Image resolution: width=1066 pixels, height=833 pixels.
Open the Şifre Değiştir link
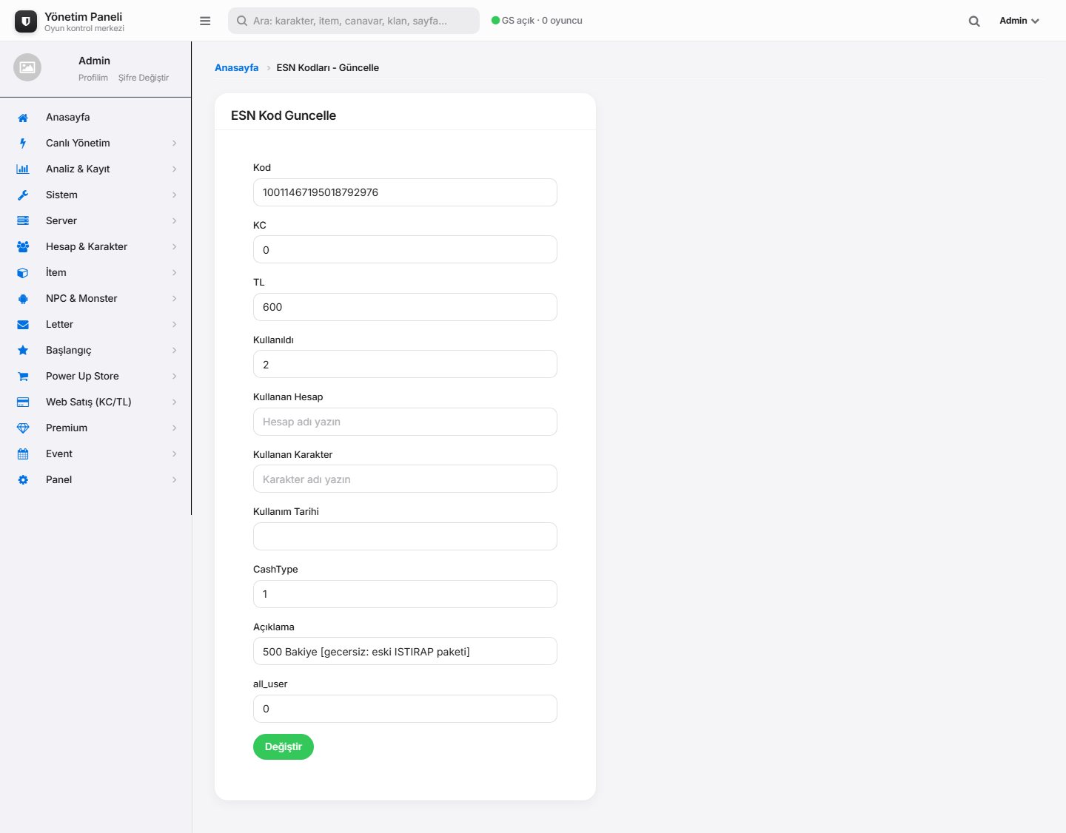point(144,78)
